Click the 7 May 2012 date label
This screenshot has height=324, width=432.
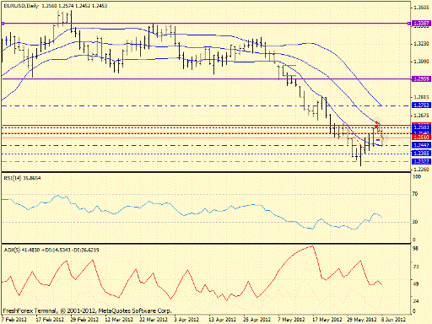point(291,320)
